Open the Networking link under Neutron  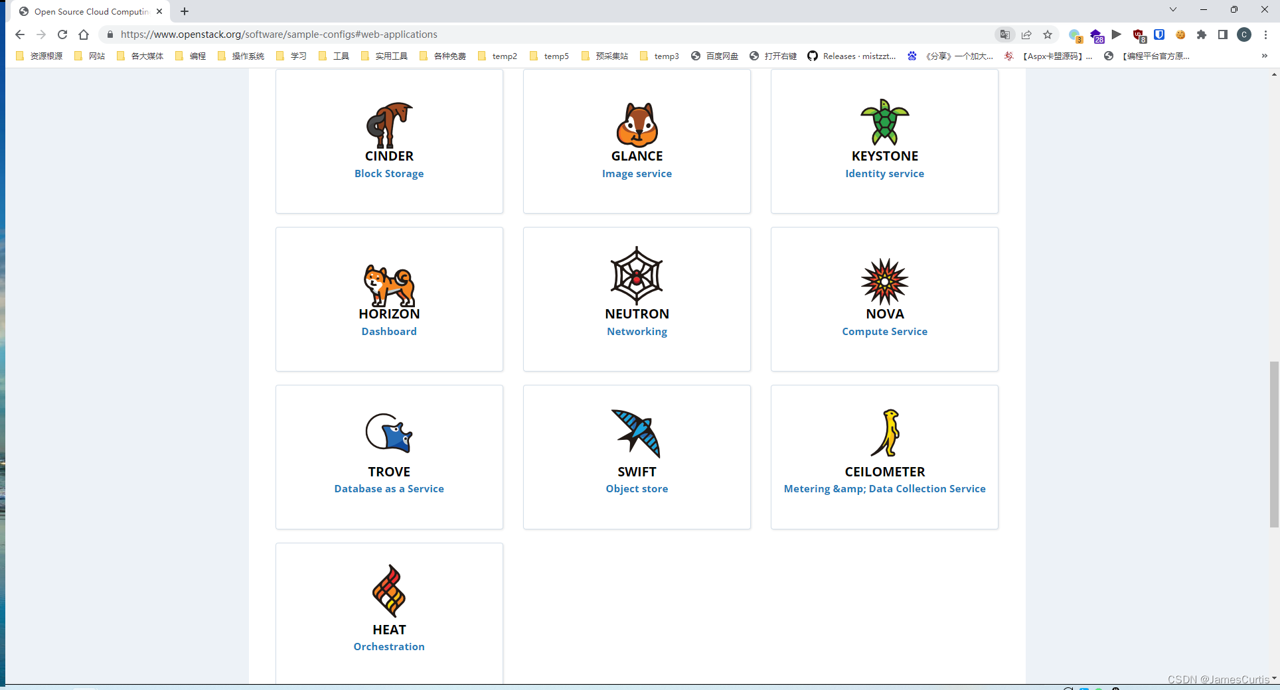pos(637,332)
